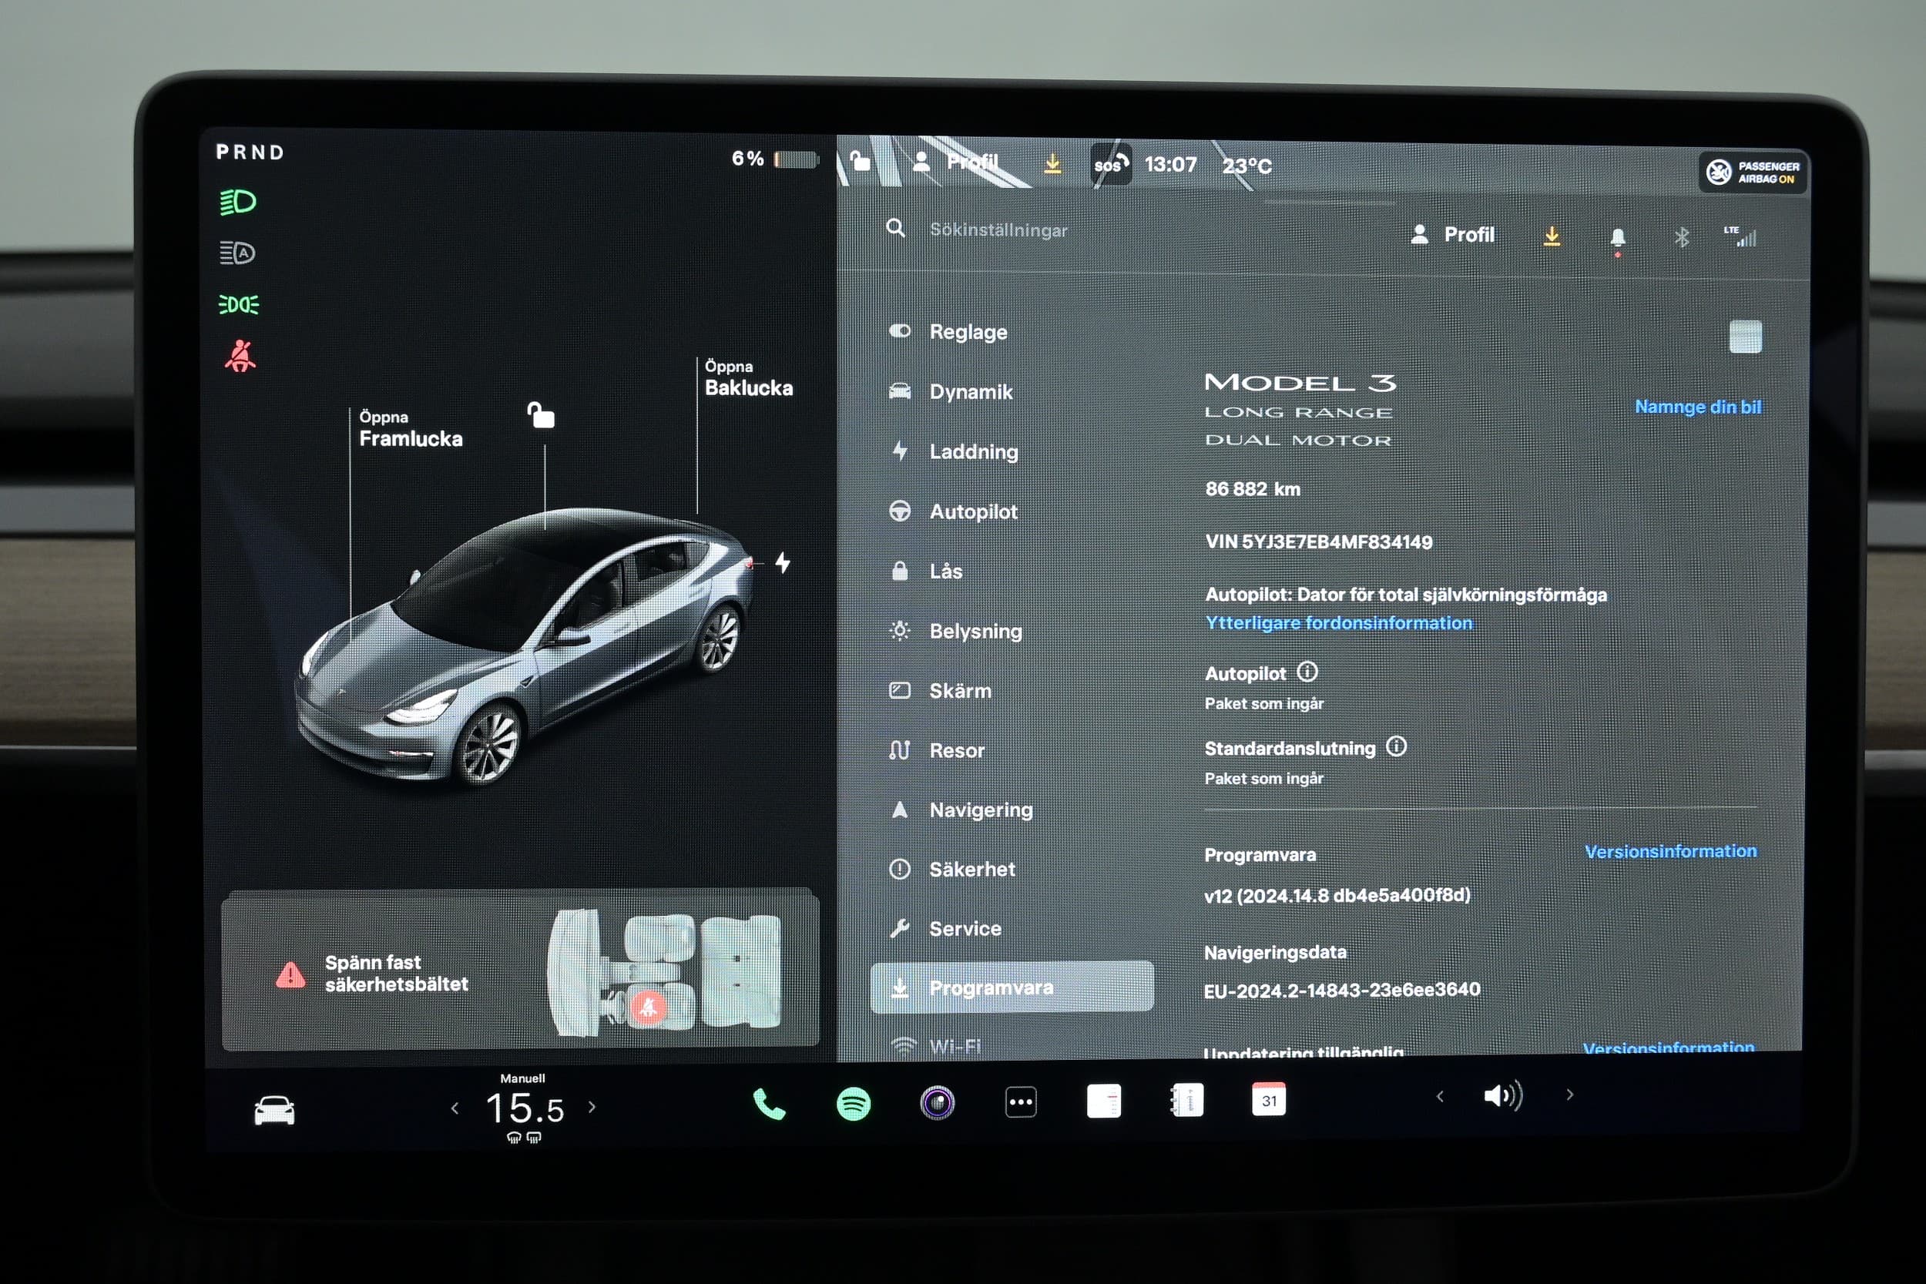
Task: Open the notebook manual app icon
Action: click(1187, 1101)
